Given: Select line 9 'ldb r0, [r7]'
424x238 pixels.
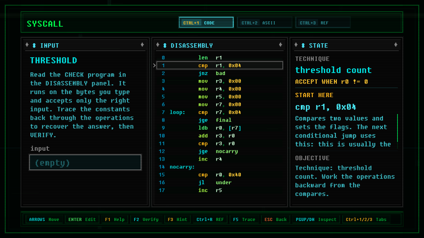Looking at the screenshot, I should pos(220,128).
